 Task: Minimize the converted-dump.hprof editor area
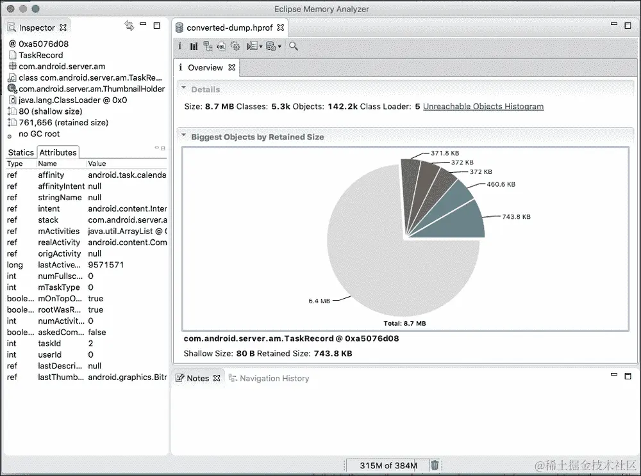coord(614,24)
